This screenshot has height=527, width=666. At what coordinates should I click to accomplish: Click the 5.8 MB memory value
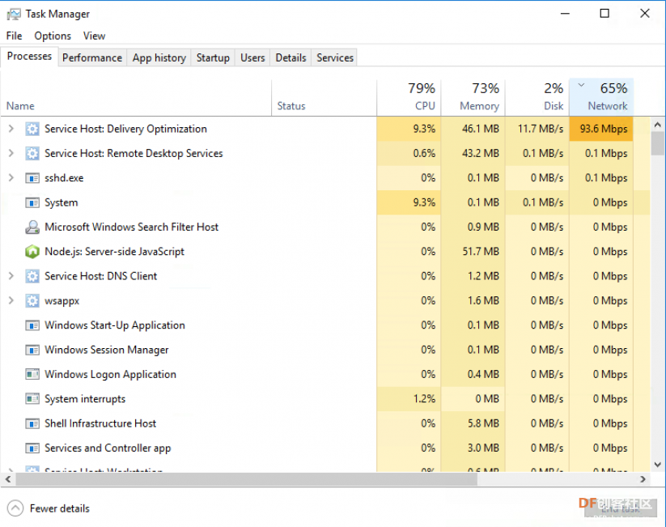click(x=483, y=423)
